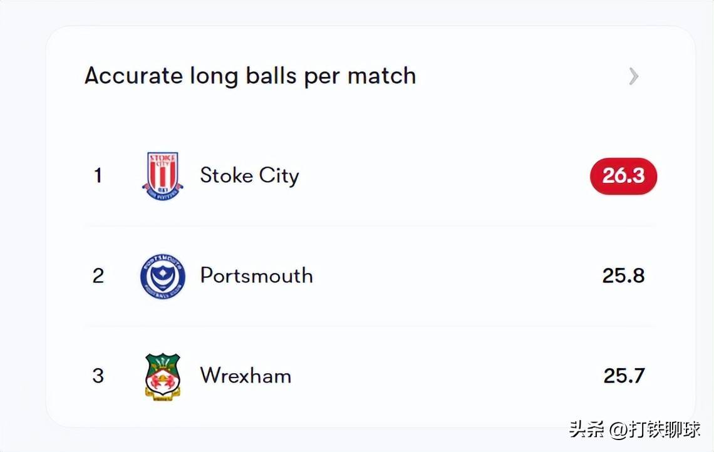Click the Portsmouth club crest

click(x=163, y=276)
